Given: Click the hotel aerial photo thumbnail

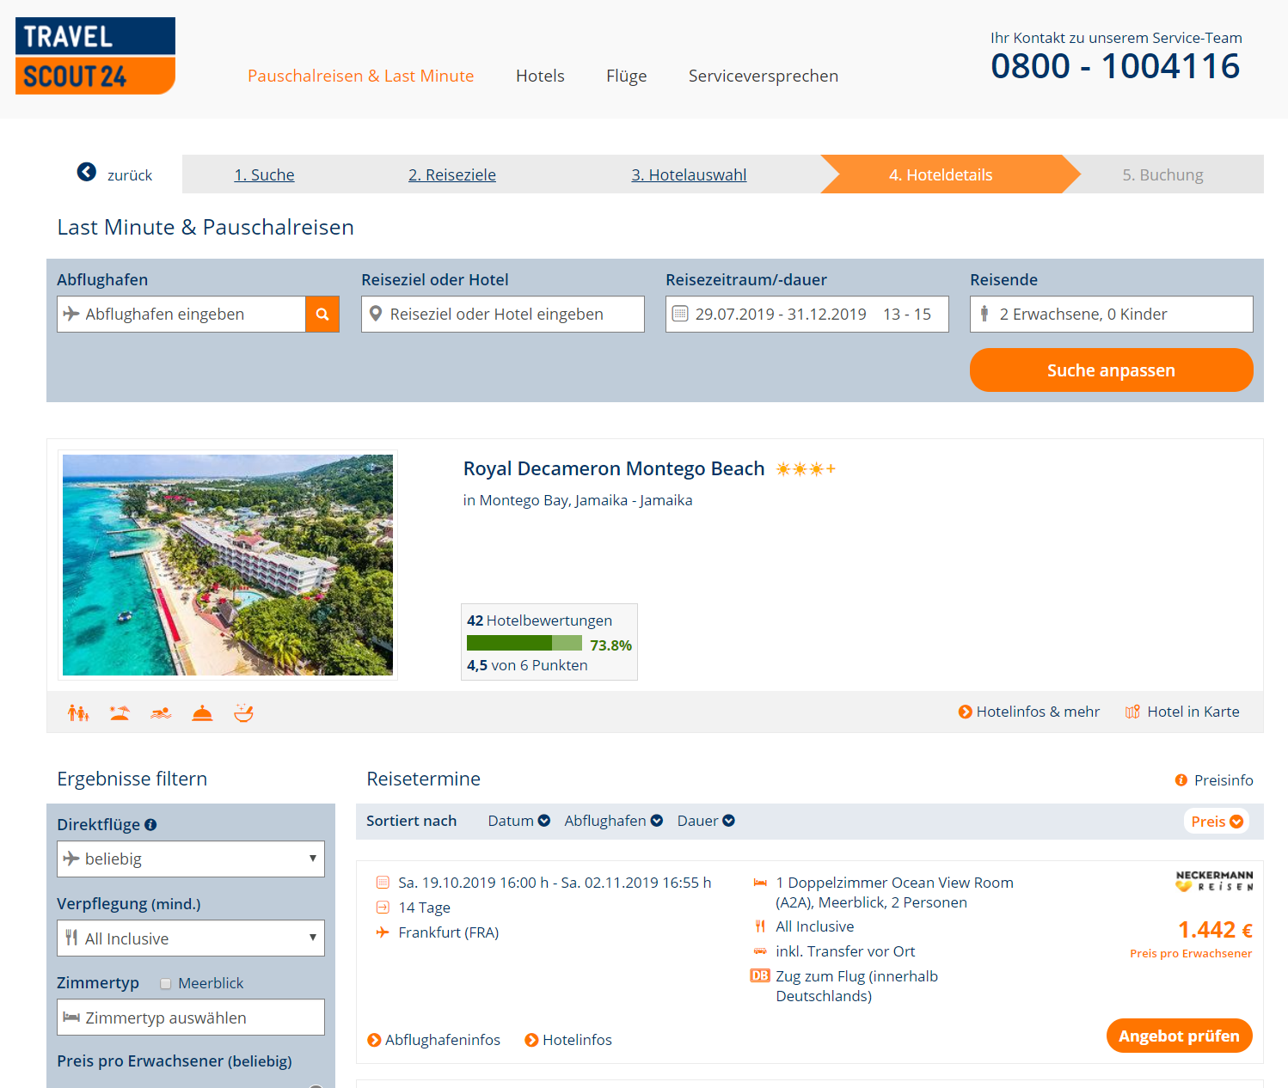Looking at the screenshot, I should point(228,565).
